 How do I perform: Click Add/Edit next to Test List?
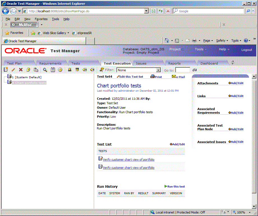177,144
